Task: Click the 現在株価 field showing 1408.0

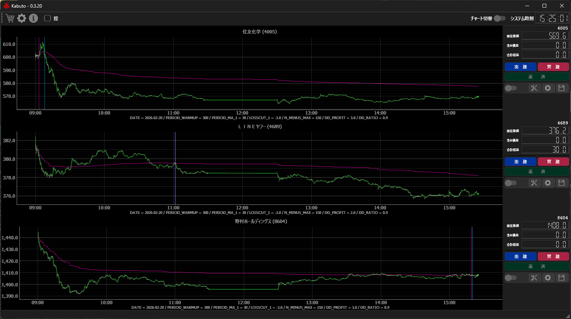Action: (x=545, y=225)
